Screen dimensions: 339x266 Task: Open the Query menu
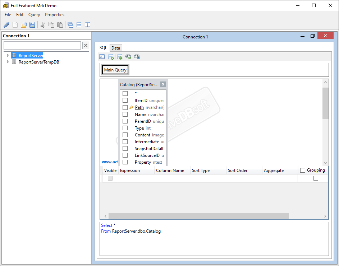tap(34, 15)
